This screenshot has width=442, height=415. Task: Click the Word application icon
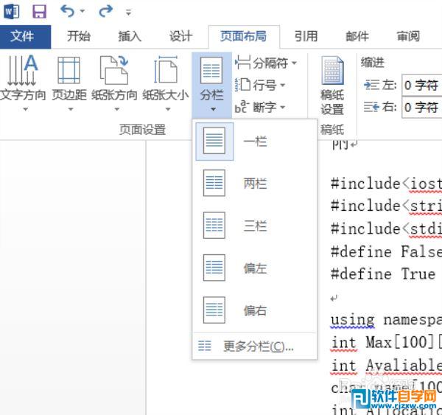coord(12,12)
